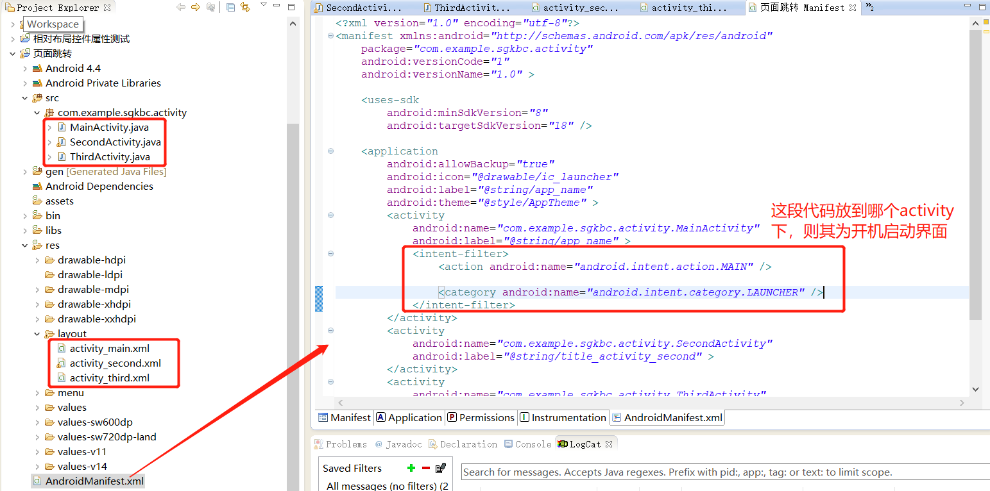Expand the drawable-hdpi folder
The width and height of the screenshot is (990, 491).
point(37,260)
